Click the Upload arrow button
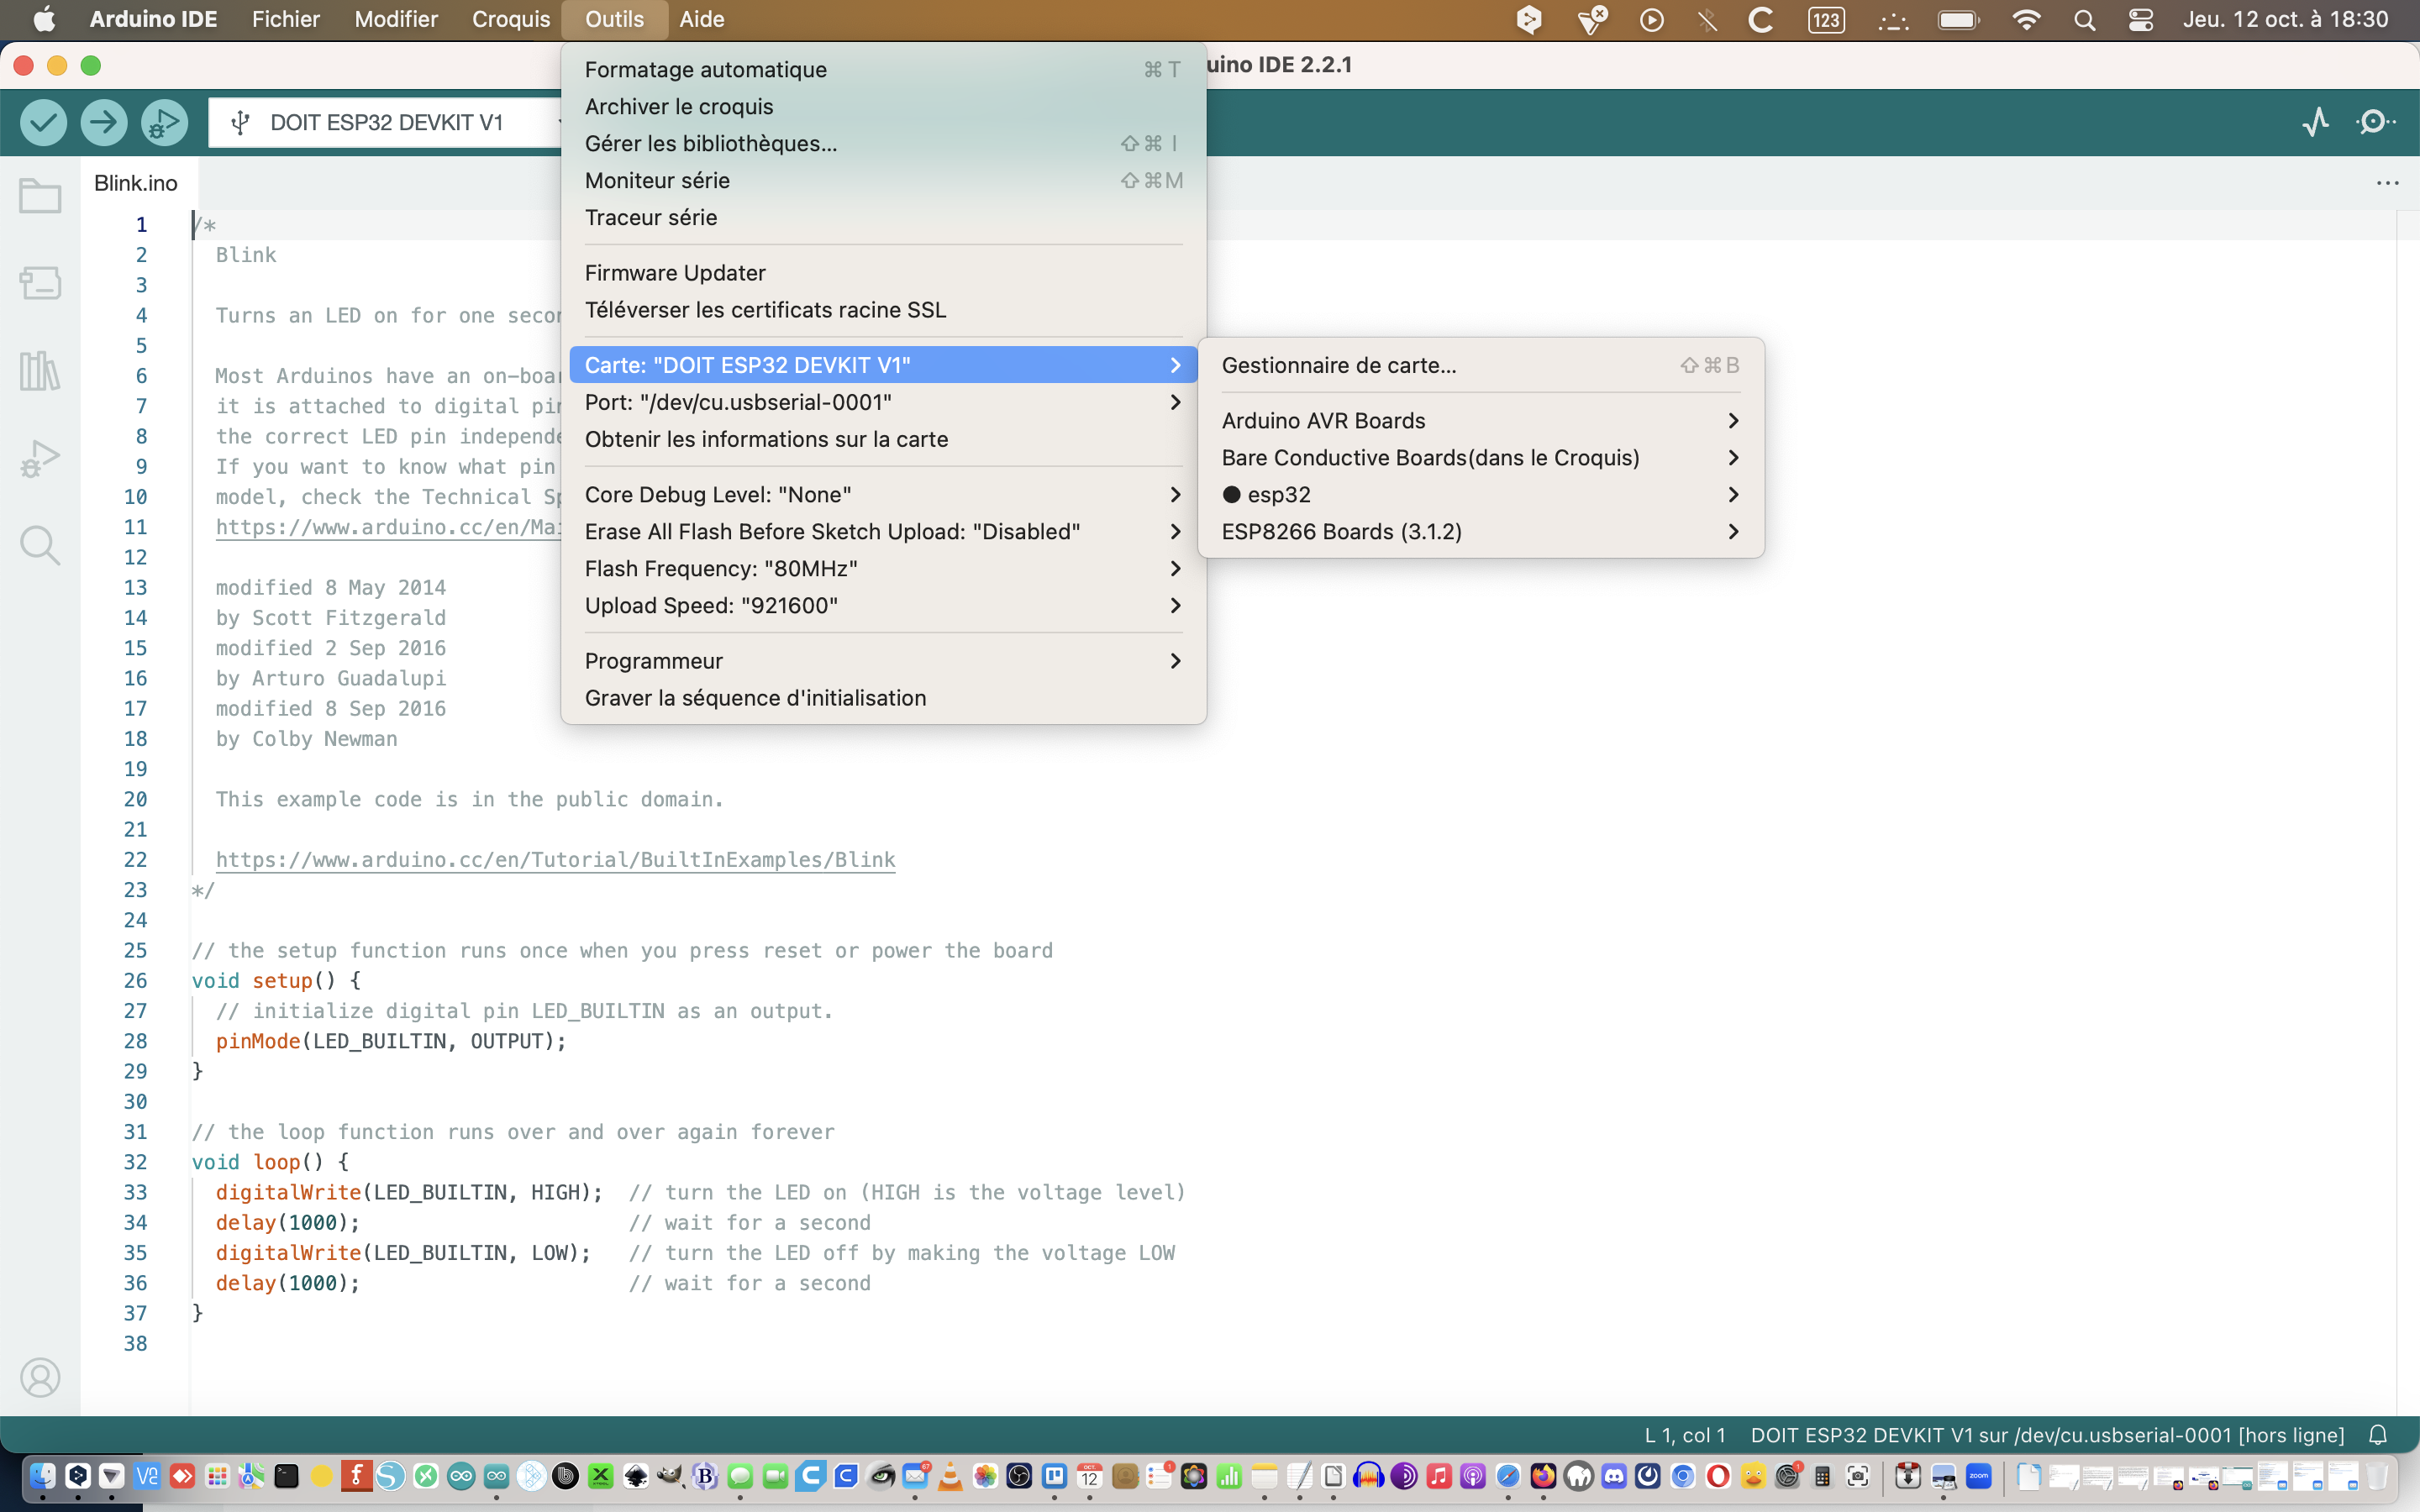2420x1512 pixels. pos(103,122)
